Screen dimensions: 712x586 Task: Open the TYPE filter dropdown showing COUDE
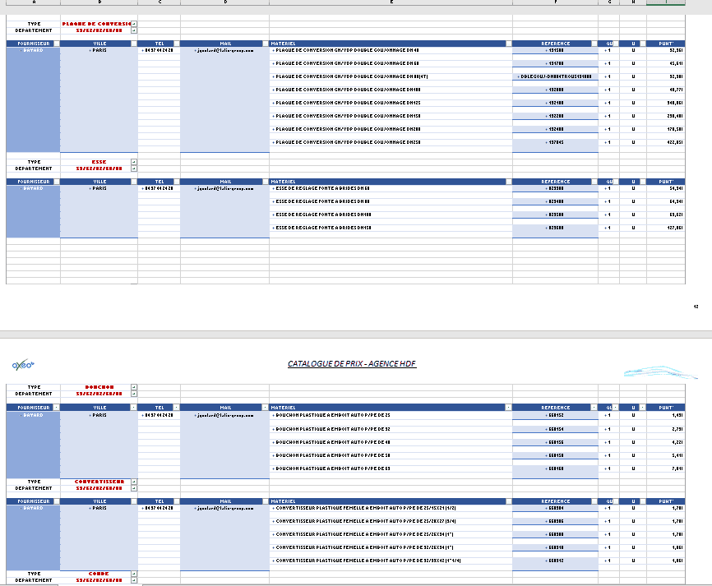(134, 574)
